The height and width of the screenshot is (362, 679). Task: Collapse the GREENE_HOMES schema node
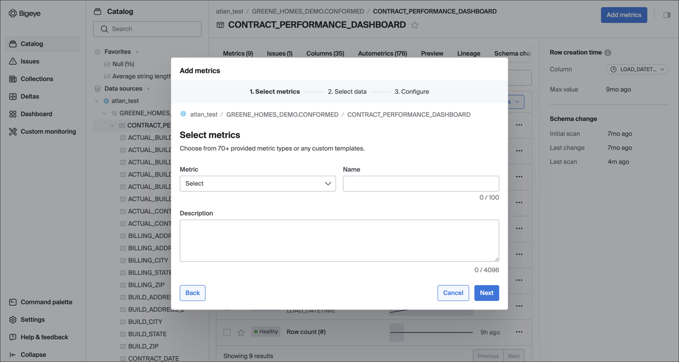(x=104, y=113)
